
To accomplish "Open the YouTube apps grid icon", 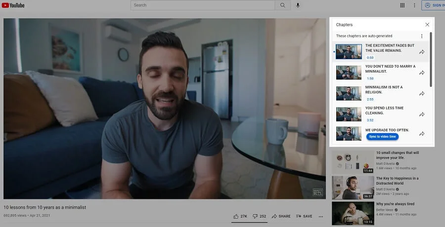I will coord(402,5).
